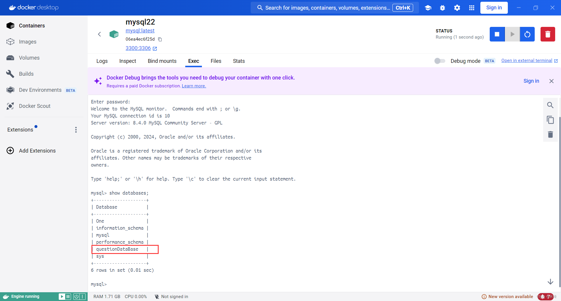Switch to the Logs tab

[102, 61]
